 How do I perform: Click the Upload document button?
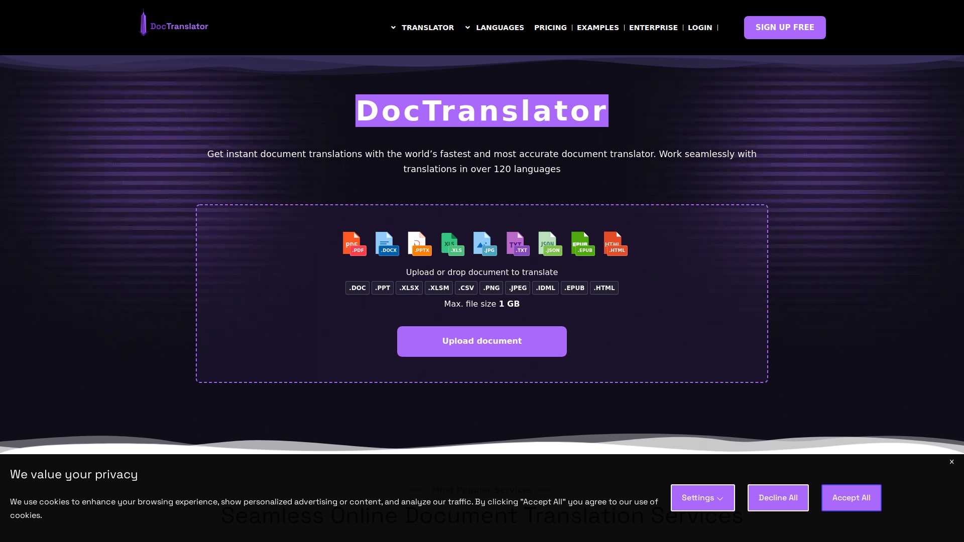(481, 341)
